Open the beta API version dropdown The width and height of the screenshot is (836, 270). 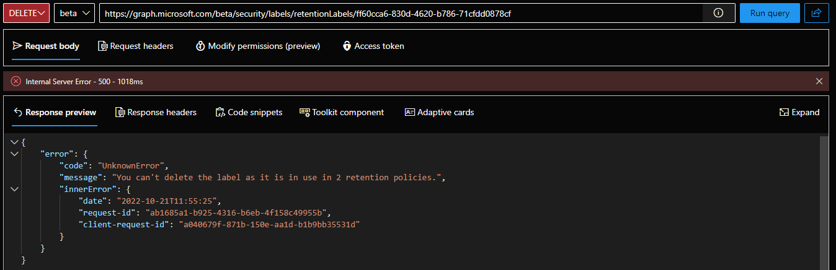click(74, 13)
